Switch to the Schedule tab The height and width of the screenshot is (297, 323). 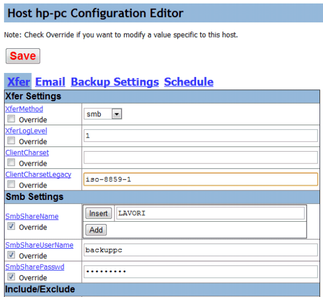coord(189,82)
